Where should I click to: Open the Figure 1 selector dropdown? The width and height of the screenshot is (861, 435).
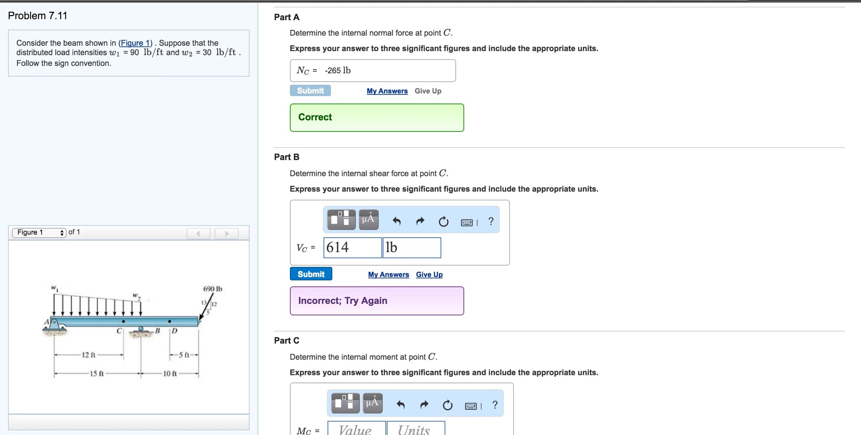39,232
